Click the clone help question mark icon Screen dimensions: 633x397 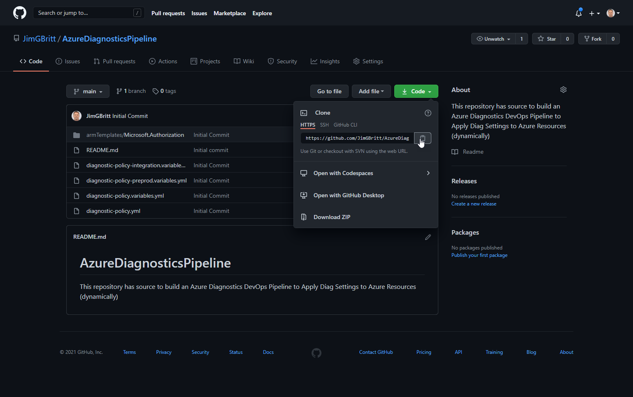point(428,113)
